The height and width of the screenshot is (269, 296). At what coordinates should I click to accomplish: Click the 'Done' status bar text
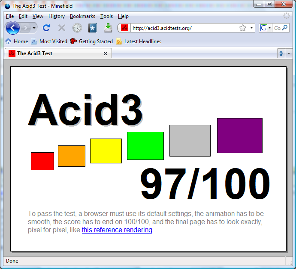pos(12,261)
